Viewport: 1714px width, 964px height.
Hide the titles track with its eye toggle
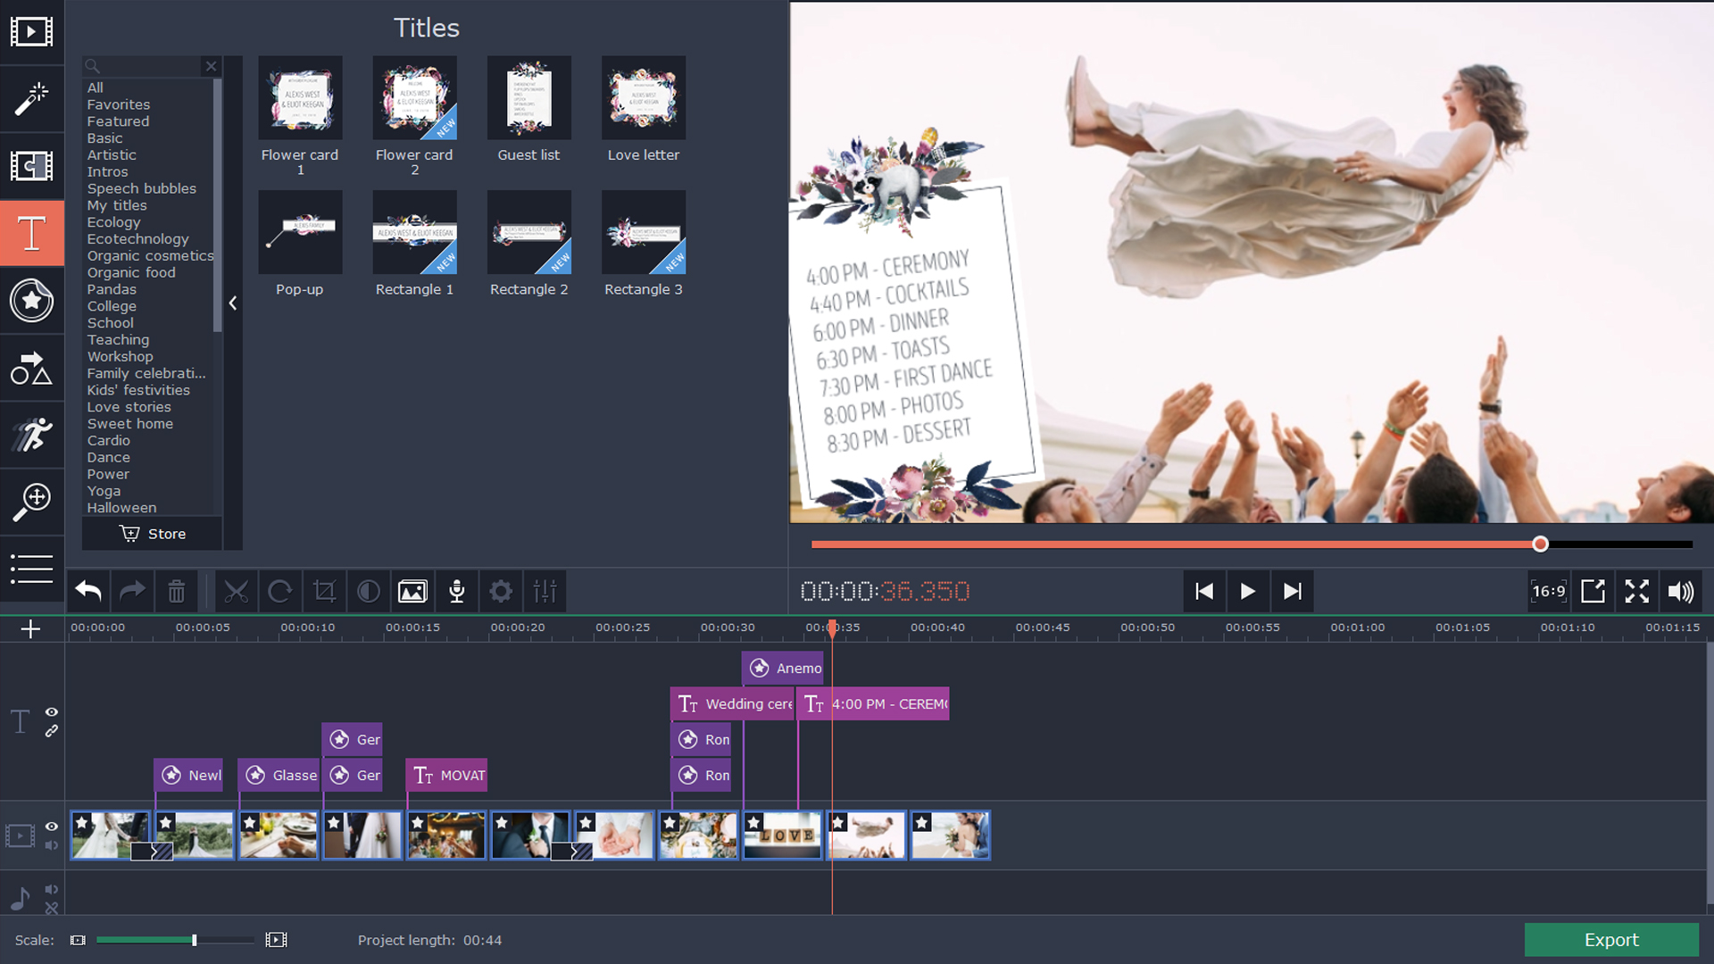tap(51, 712)
